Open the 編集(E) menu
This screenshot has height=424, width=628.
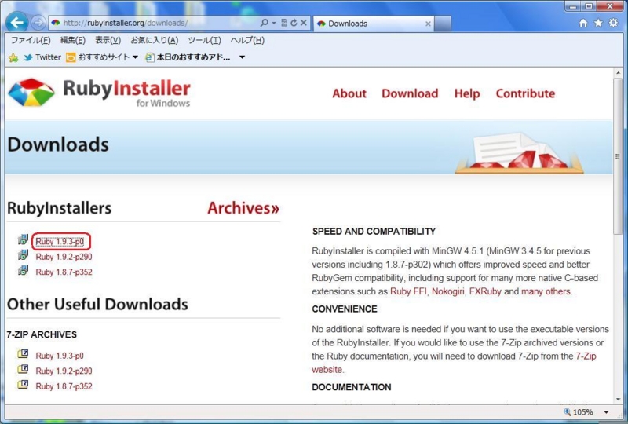[x=72, y=40]
